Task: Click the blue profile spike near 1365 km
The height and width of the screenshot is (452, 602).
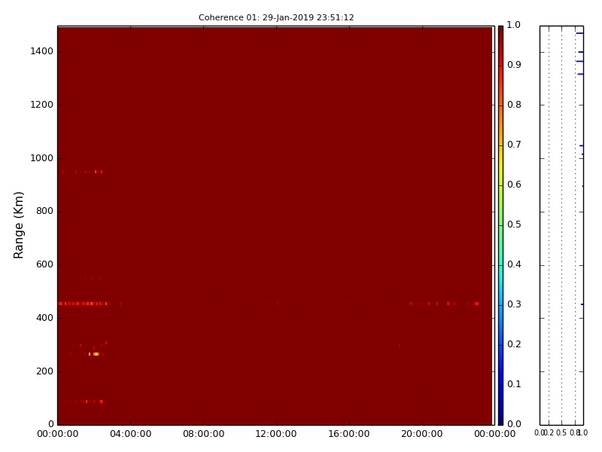Action: click(x=579, y=61)
